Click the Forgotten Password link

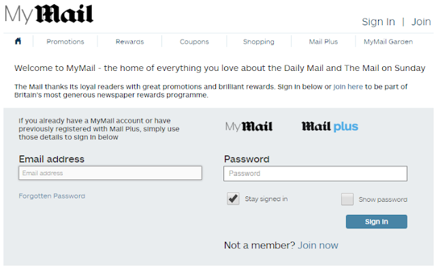tap(52, 196)
